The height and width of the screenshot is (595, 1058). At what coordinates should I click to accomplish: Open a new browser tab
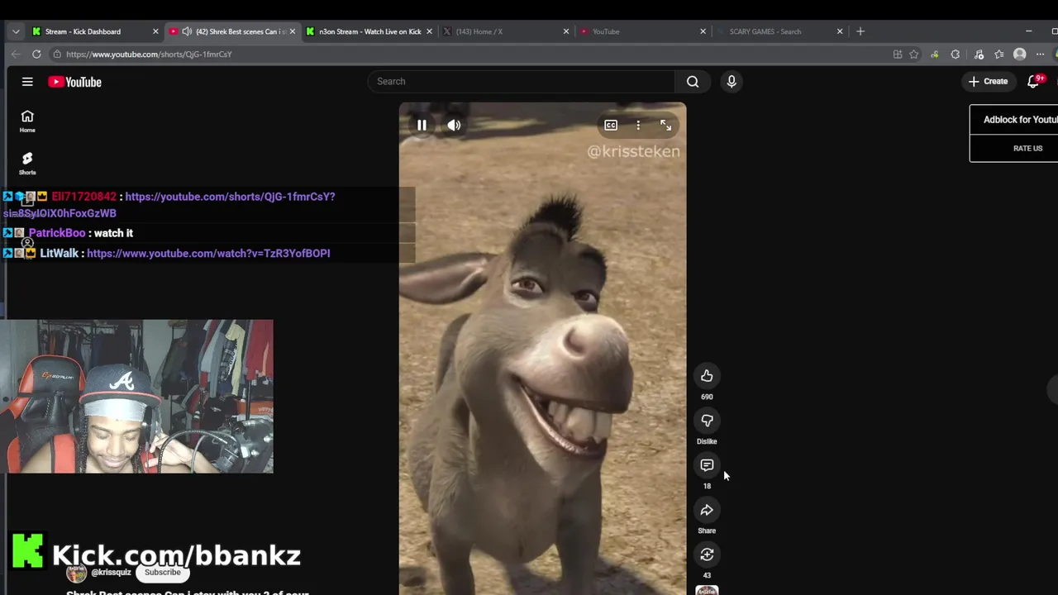[860, 31]
